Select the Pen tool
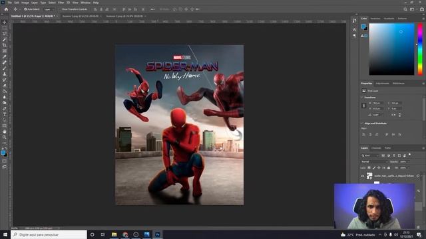This screenshot has width=426, height=239. 5,109
